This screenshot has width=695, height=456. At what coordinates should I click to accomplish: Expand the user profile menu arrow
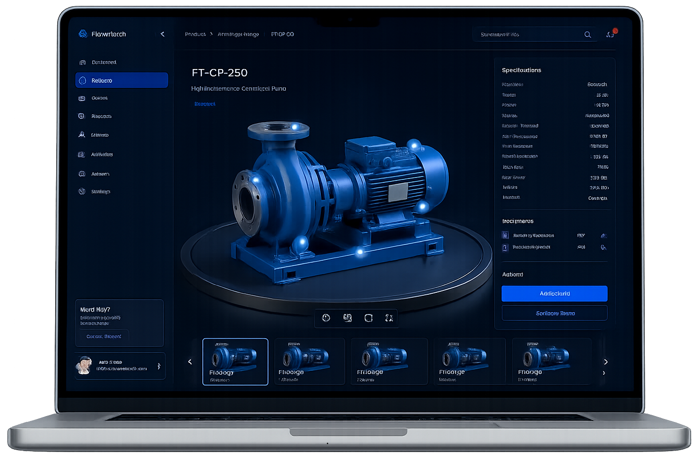point(159,366)
